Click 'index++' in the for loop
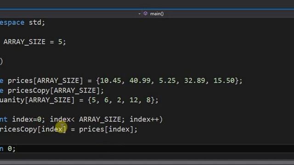Image resolution: width=294 pixels, height=165 pixels. point(144,119)
